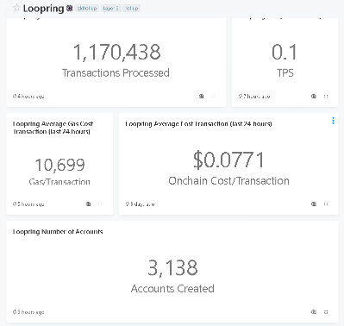Click the 0.1 TPS value

pos(285,52)
